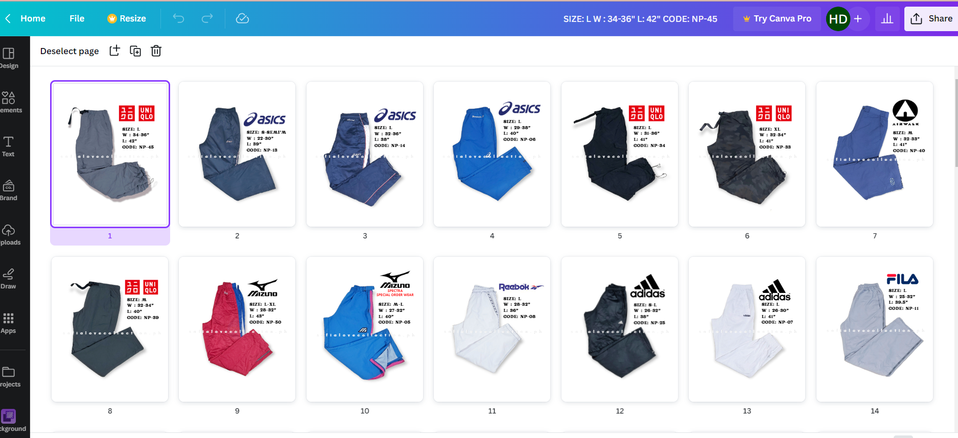Select the Text tool in sidebar
Image resolution: width=958 pixels, height=438 pixels.
[x=9, y=146]
